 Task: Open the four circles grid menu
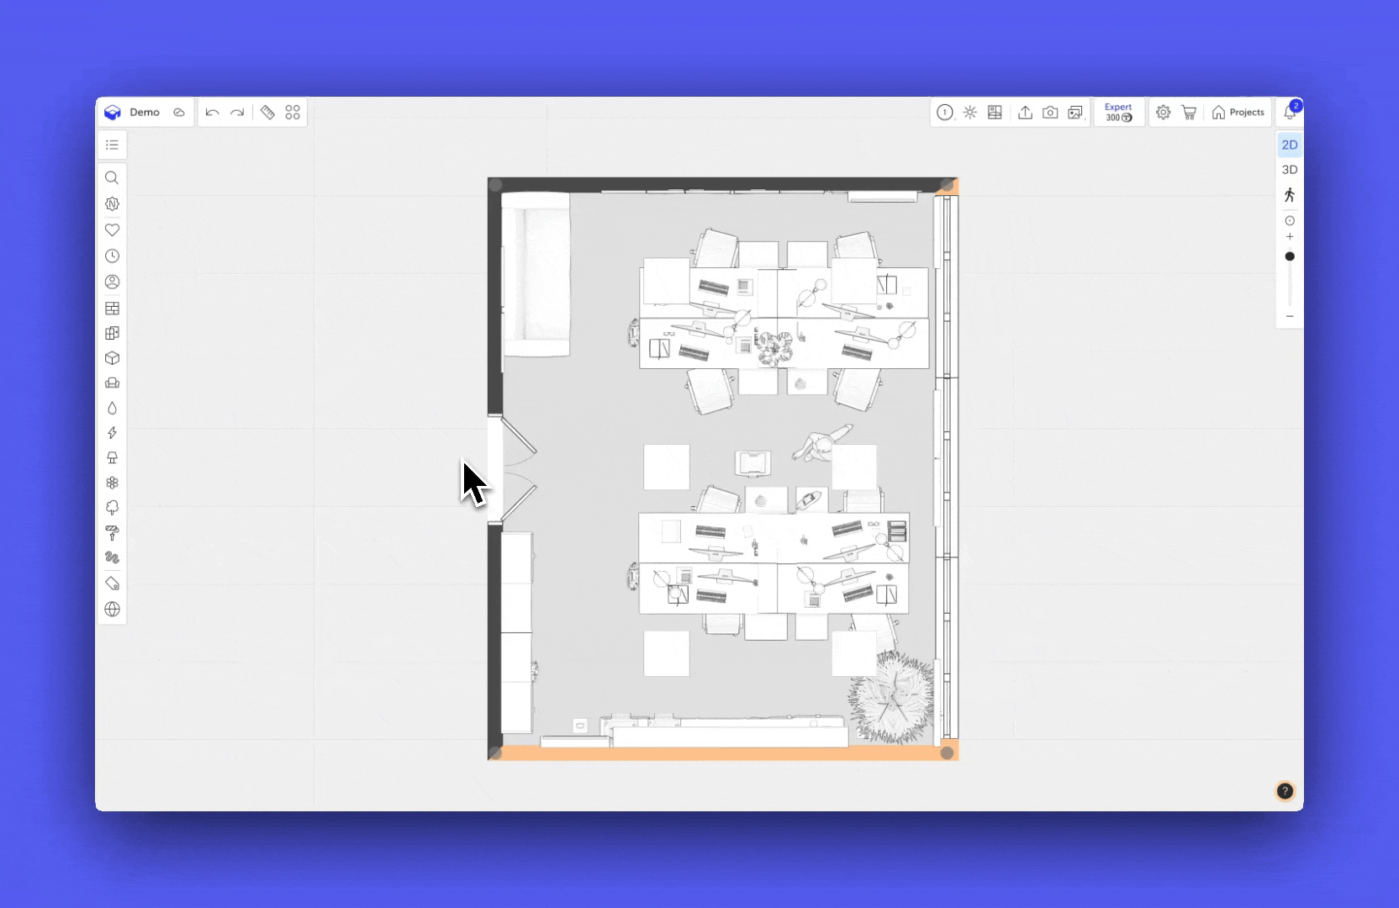pos(293,113)
